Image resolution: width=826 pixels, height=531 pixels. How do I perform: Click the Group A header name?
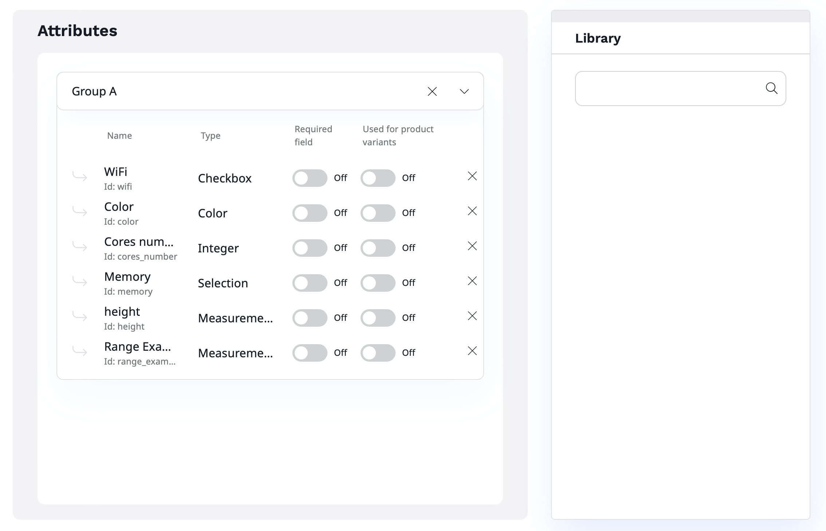[x=94, y=91]
